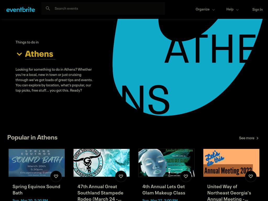This screenshot has height=201, width=268.
Task: Focus the Search events field
Action: [103, 8]
